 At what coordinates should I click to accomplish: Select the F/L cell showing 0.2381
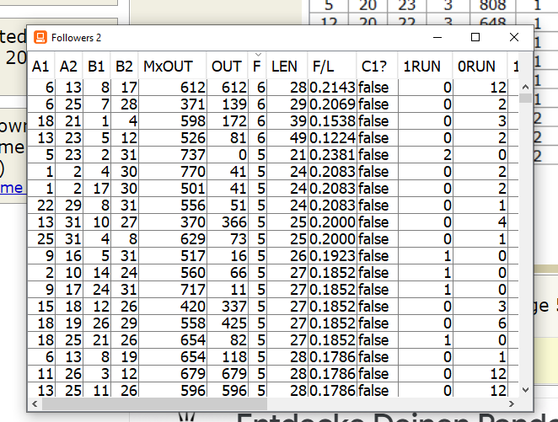coord(332,155)
